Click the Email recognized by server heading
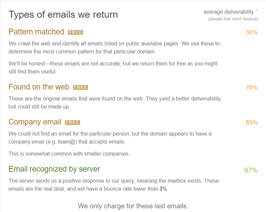 pyautogui.click(x=54, y=169)
